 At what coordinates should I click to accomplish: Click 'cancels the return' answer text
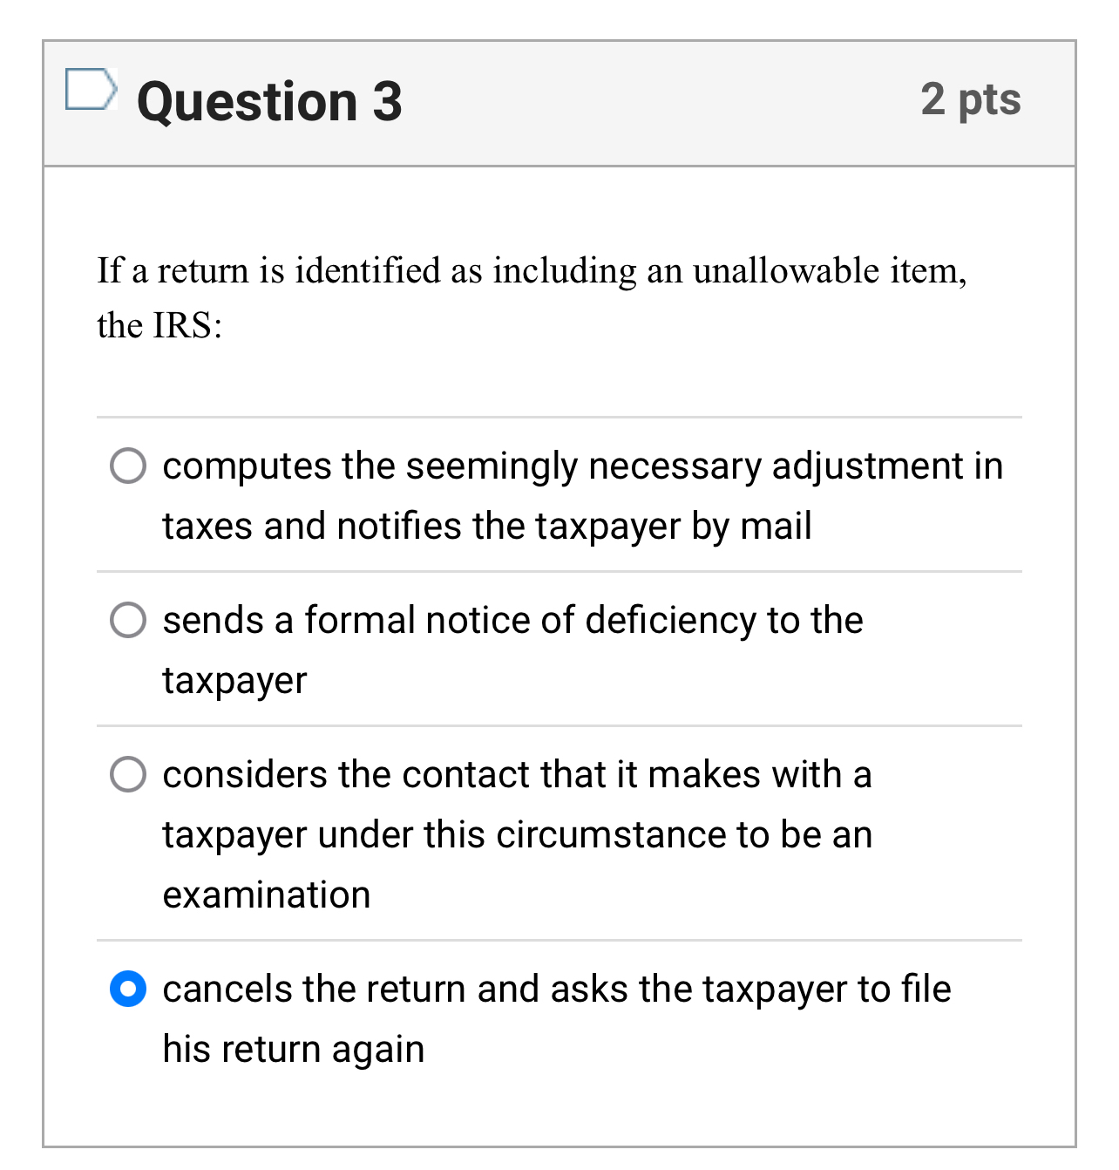coord(557,990)
